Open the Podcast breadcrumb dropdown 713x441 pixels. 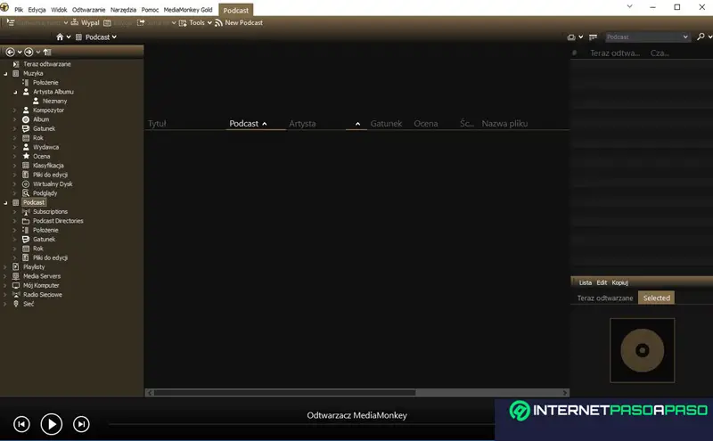pos(114,37)
